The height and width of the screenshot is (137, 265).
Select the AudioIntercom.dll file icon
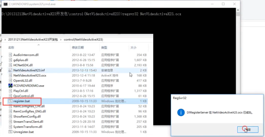pyautogui.click(x=10, y=55)
